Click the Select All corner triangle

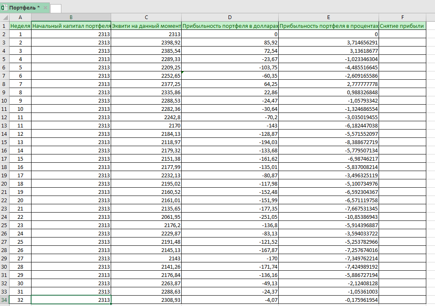pyautogui.click(x=5, y=17)
